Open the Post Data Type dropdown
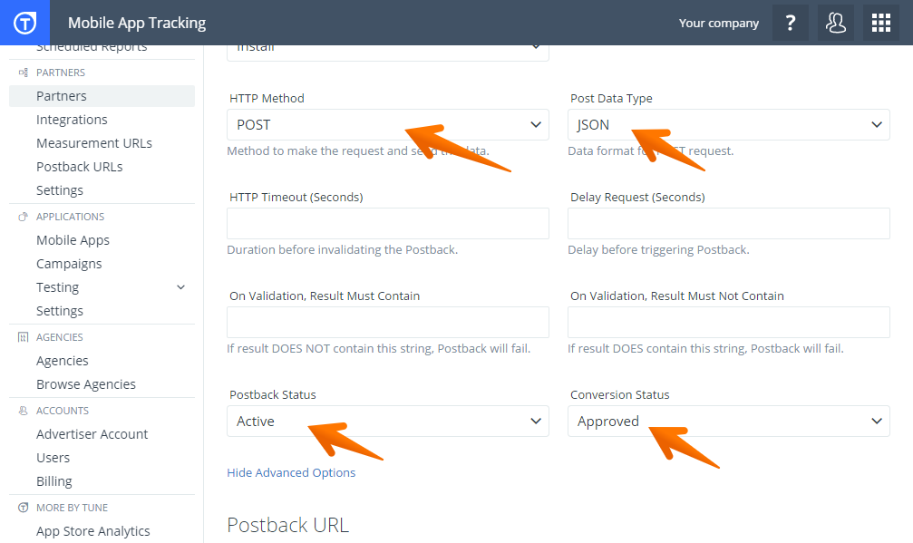913x543 pixels. coord(728,125)
